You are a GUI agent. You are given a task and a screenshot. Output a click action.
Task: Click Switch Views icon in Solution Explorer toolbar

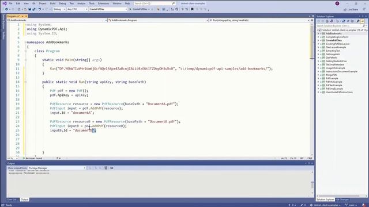pos(332,21)
